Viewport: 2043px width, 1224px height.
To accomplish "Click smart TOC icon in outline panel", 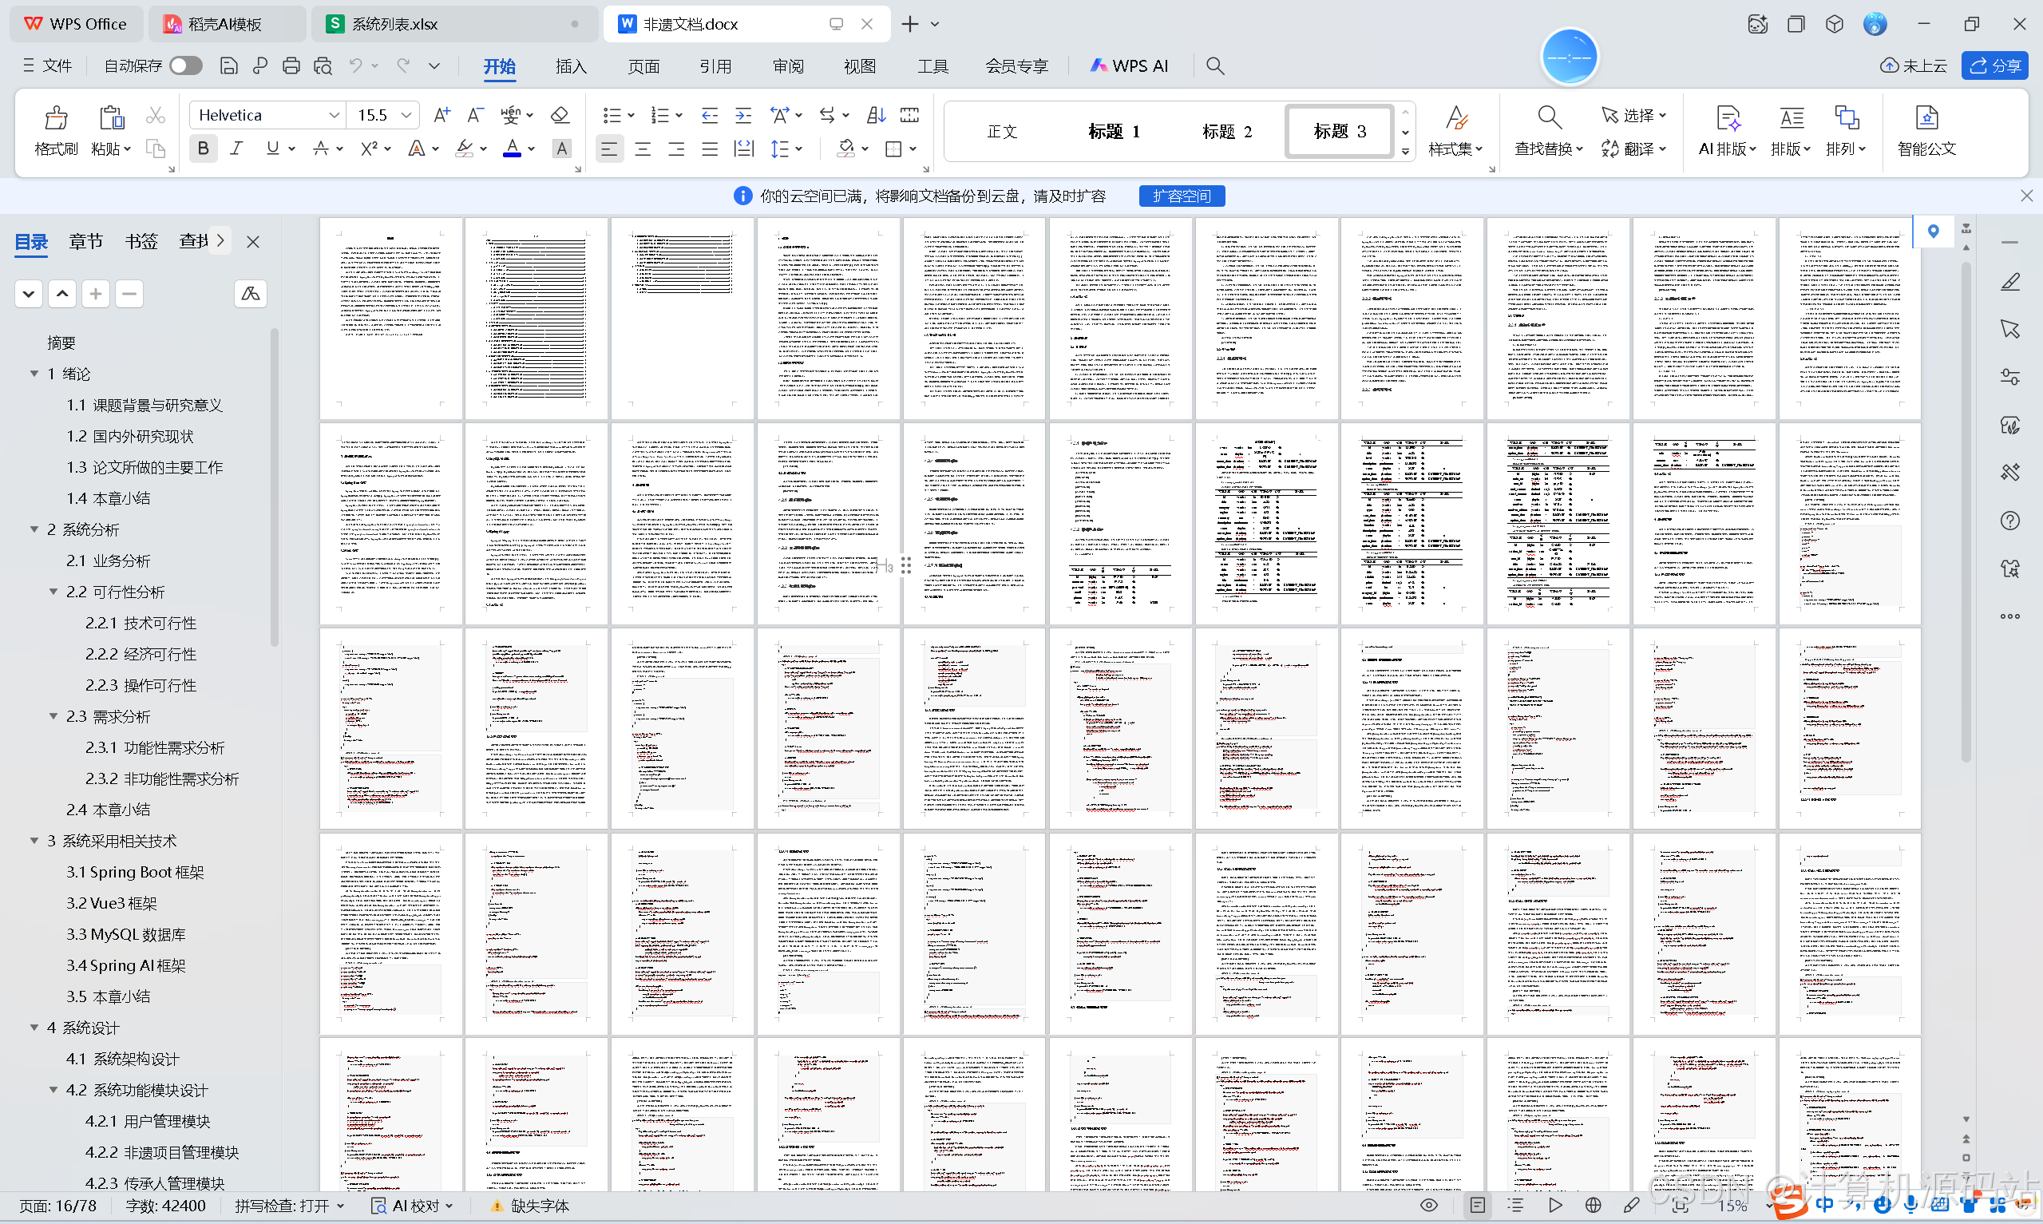I will click(250, 294).
